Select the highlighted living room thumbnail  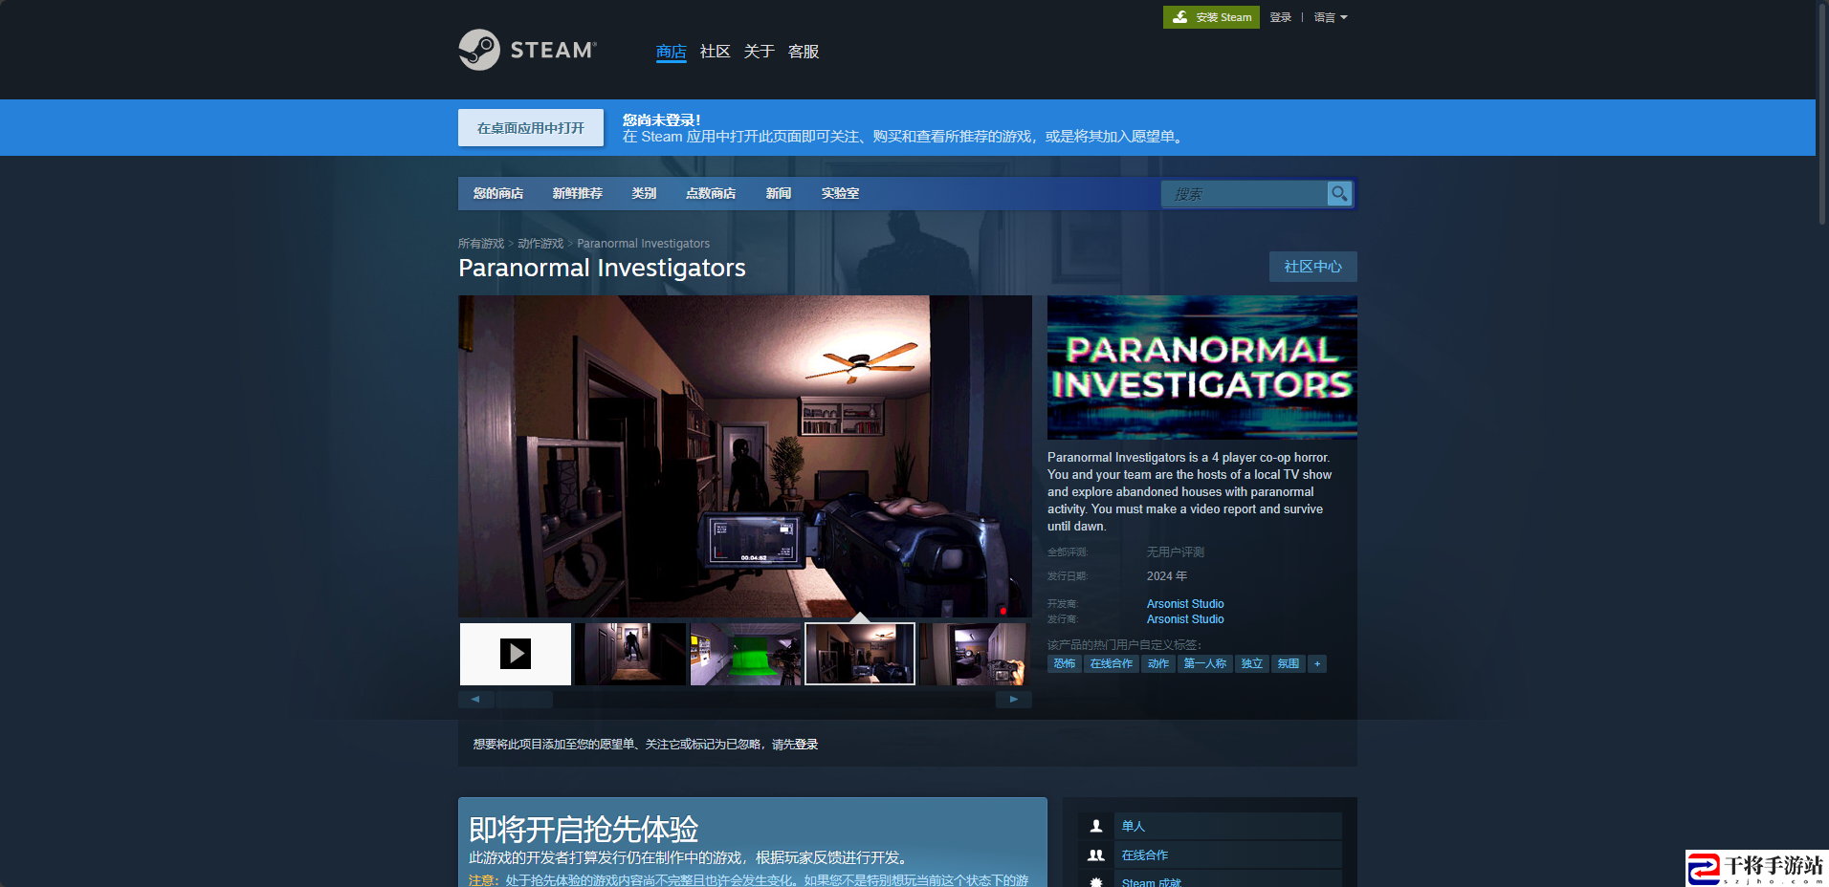pos(860,654)
